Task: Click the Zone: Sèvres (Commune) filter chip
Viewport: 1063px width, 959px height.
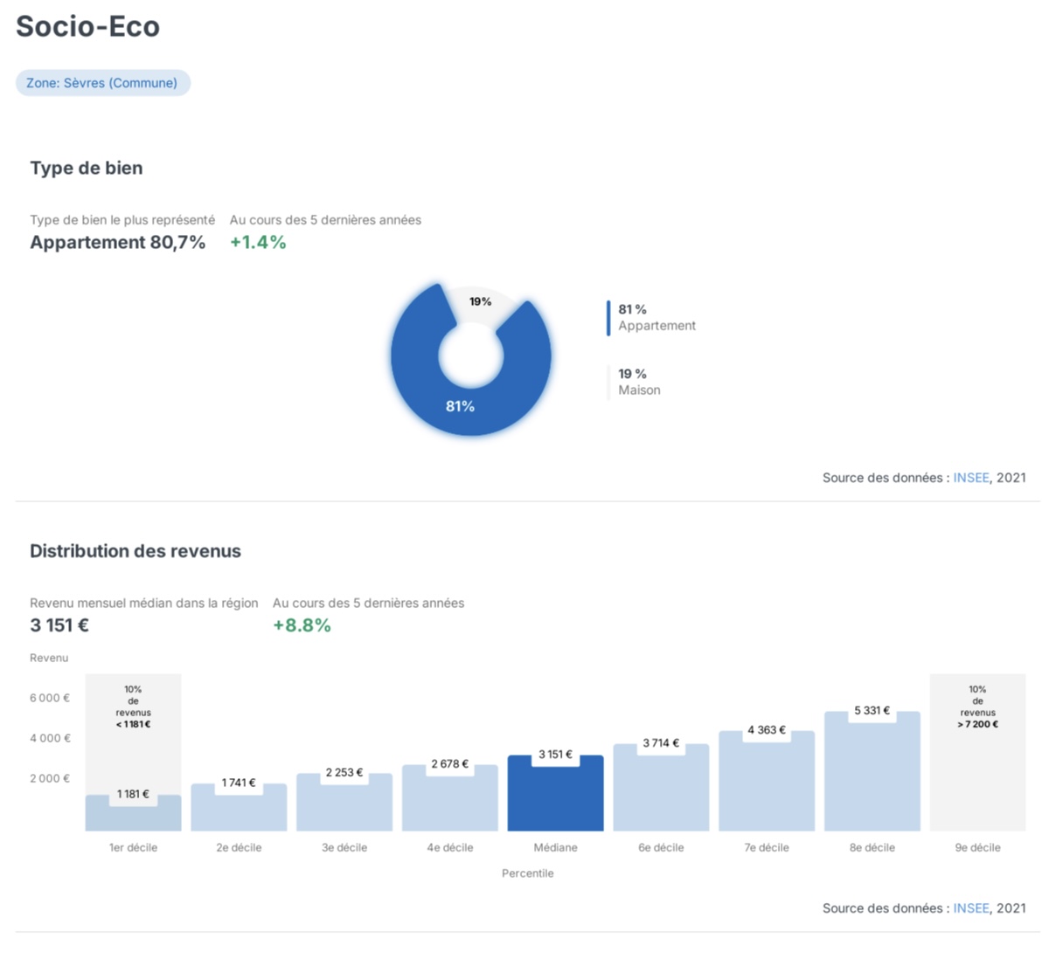Action: coord(102,83)
